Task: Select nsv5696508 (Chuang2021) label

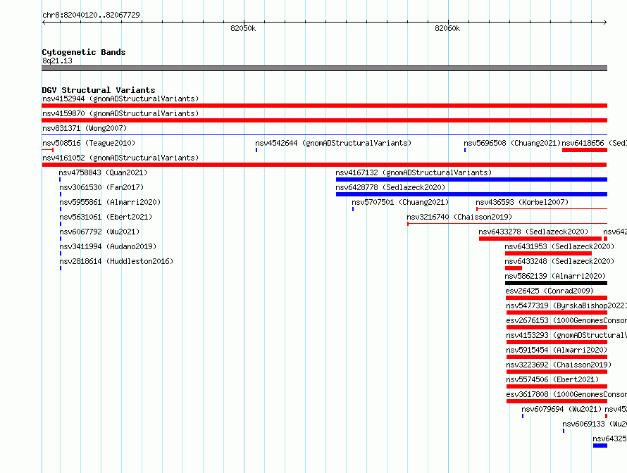Action: pyautogui.click(x=512, y=143)
